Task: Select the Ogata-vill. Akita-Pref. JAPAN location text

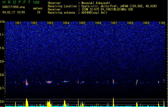Action: [119, 6]
